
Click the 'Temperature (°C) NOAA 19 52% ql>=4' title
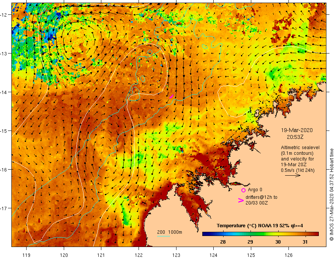260,226
